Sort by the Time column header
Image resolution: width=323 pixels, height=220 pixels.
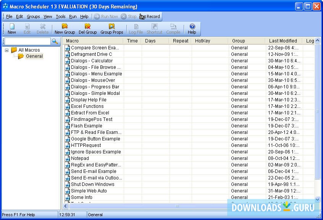click(x=132, y=41)
